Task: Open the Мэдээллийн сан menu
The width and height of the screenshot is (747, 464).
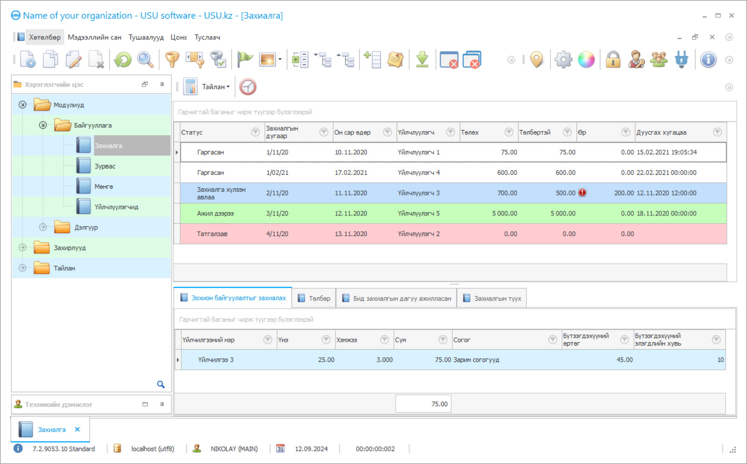Action: pos(94,37)
